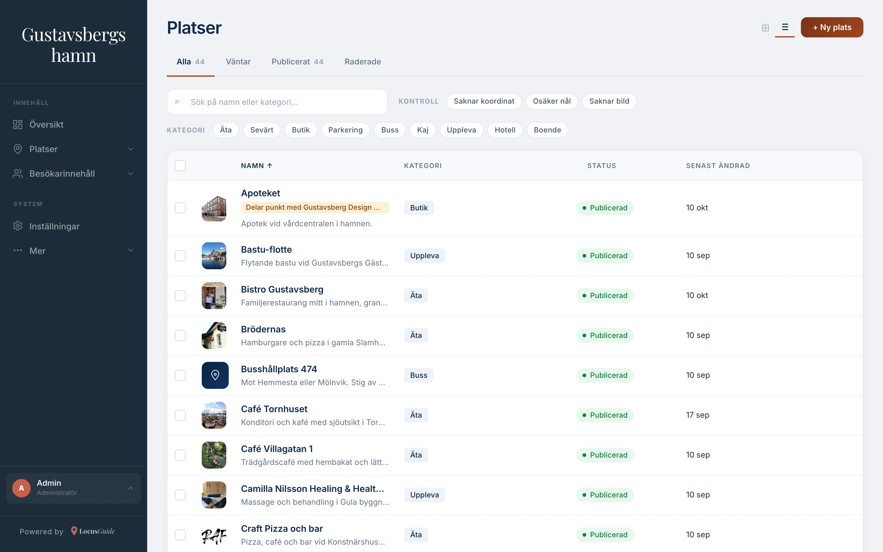Switch to the Publicerat tab
This screenshot has height=552, width=883.
pyautogui.click(x=297, y=62)
